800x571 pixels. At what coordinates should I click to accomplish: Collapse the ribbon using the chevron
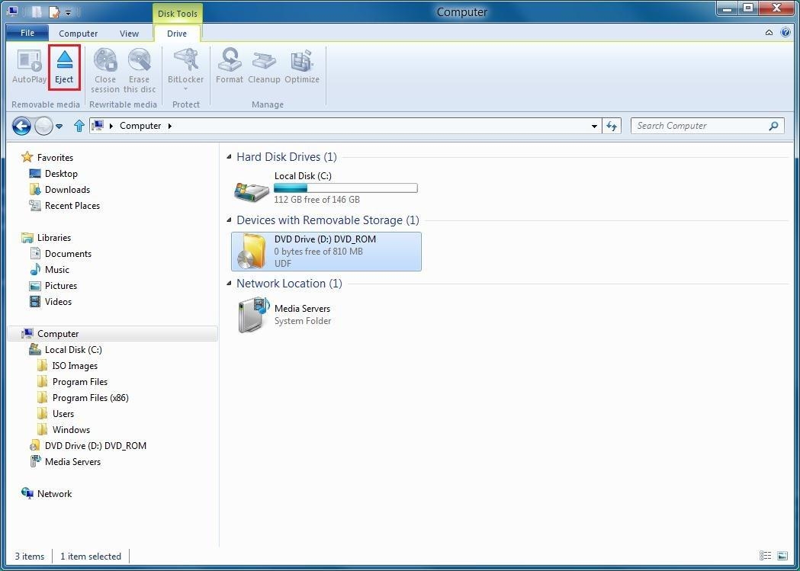click(x=769, y=33)
